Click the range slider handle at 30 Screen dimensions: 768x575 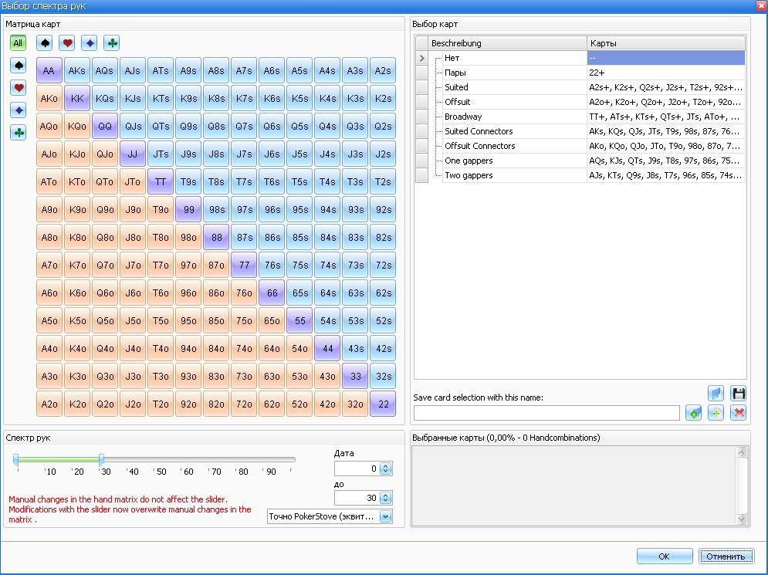click(x=101, y=459)
